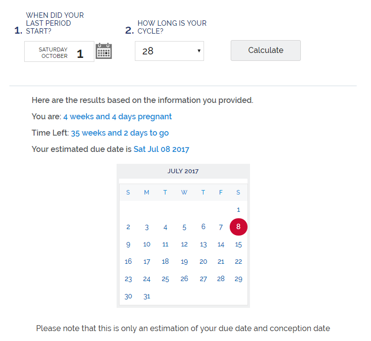
Task: Expand the cycle length dropdown
Action: pos(169,51)
